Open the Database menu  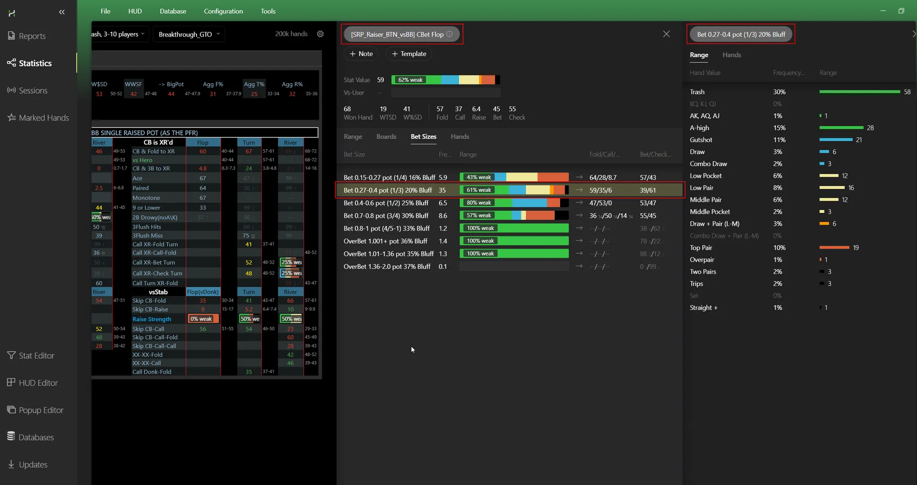click(x=172, y=11)
